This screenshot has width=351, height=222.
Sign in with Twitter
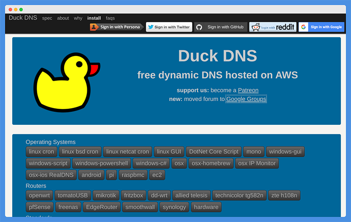click(169, 27)
